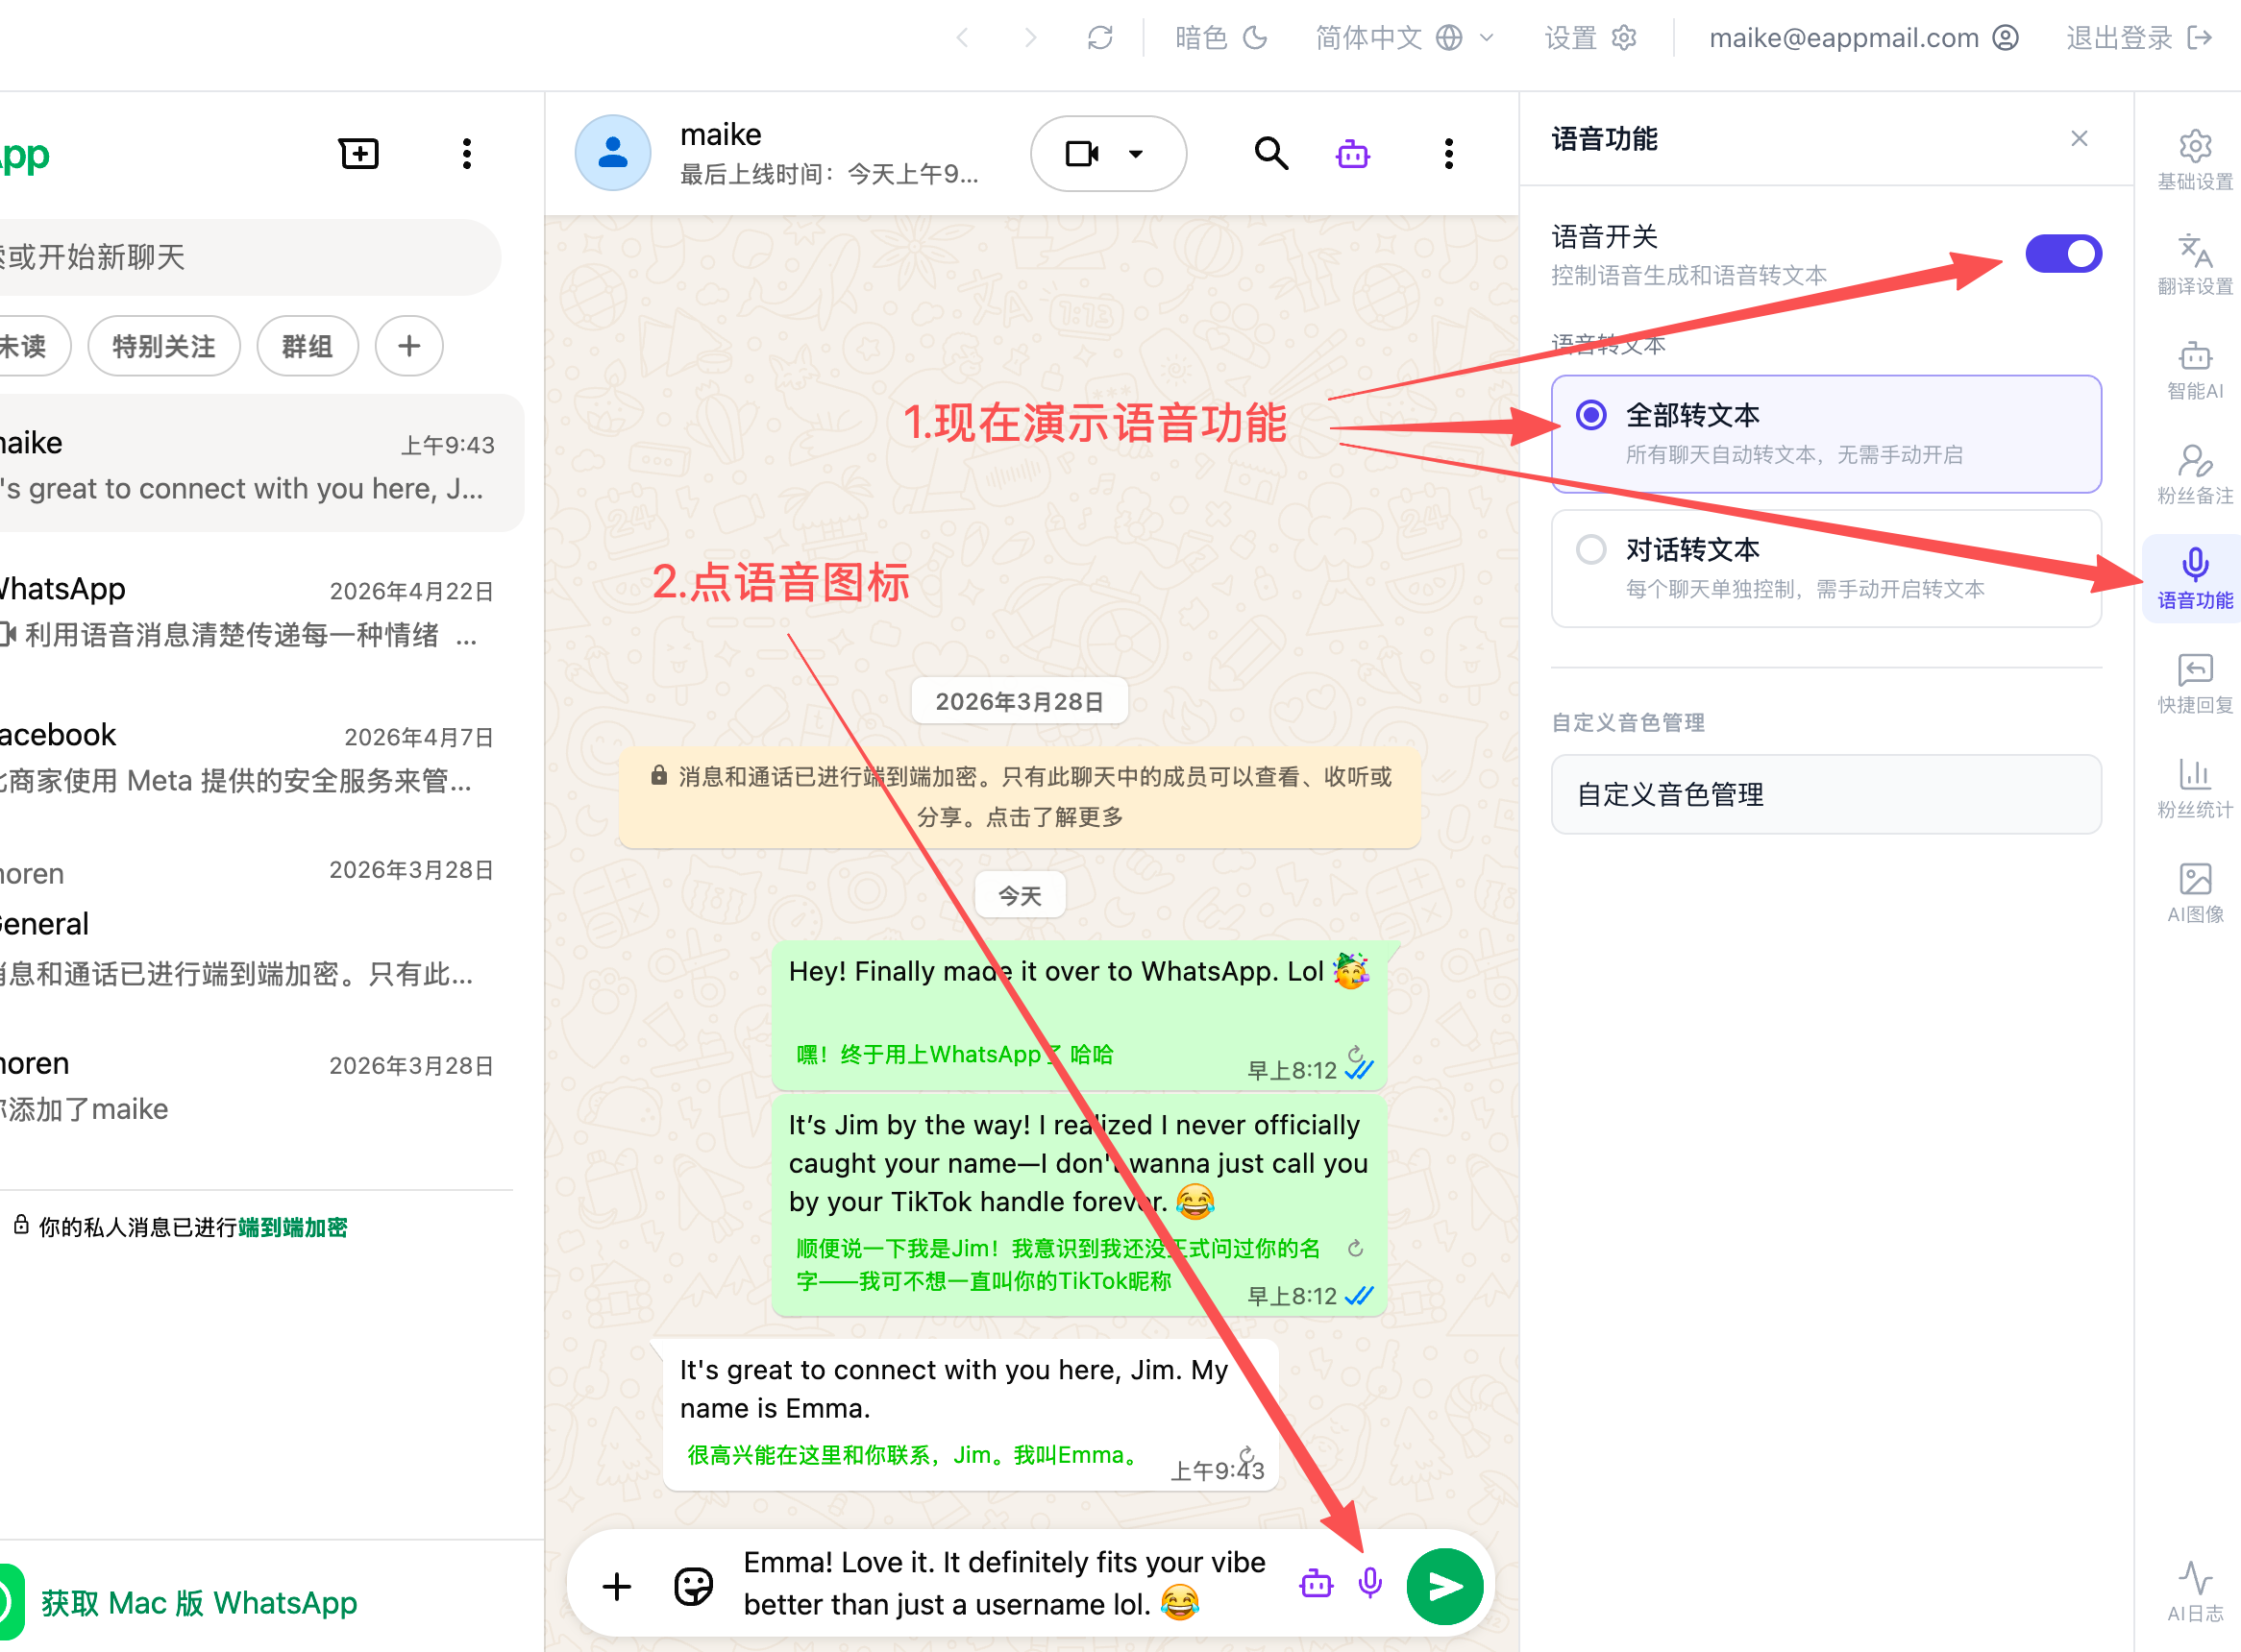This screenshot has width=2241, height=1652.
Task: Open 翻译设置 in the right sidebar
Action: [x=2195, y=265]
